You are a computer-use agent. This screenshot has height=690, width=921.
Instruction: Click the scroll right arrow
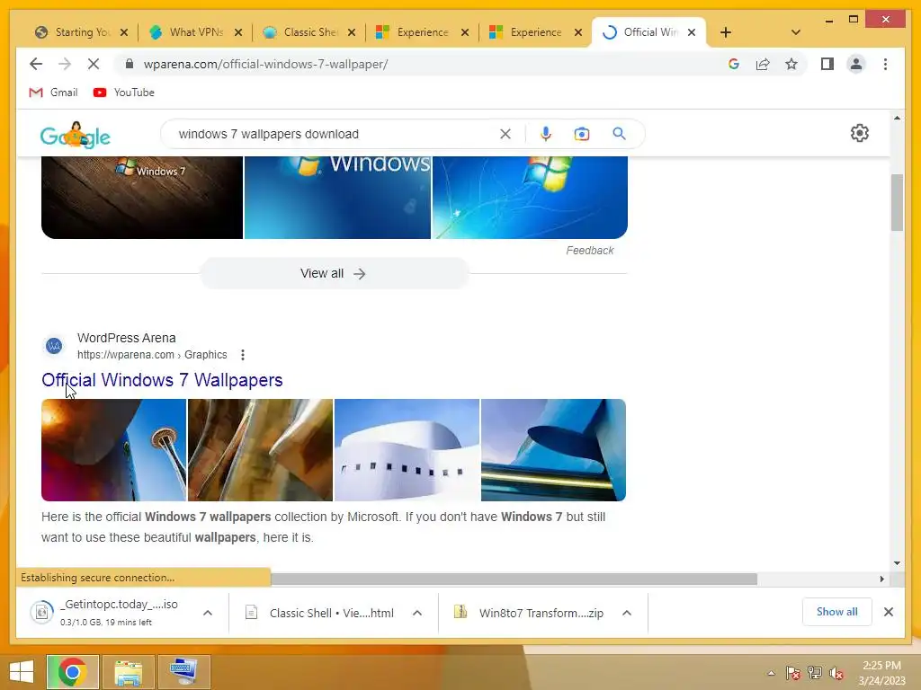[881, 579]
